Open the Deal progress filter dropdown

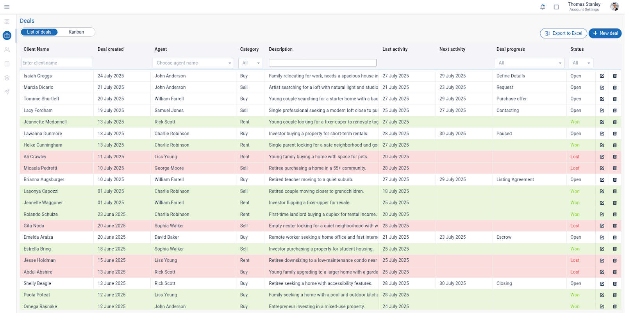529,63
